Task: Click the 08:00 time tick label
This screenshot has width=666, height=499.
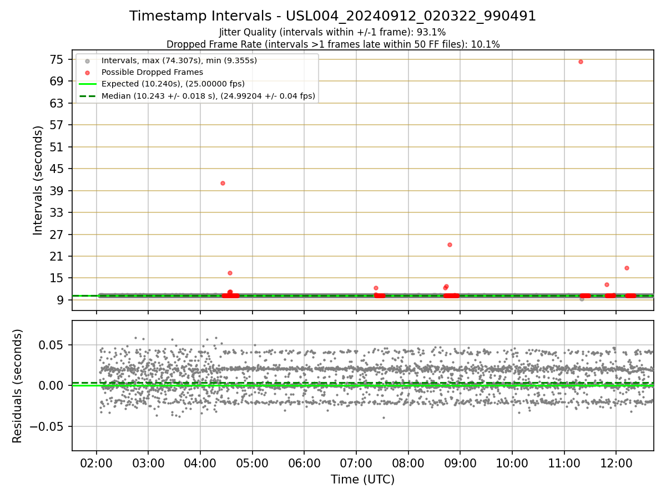Action: 408,464
